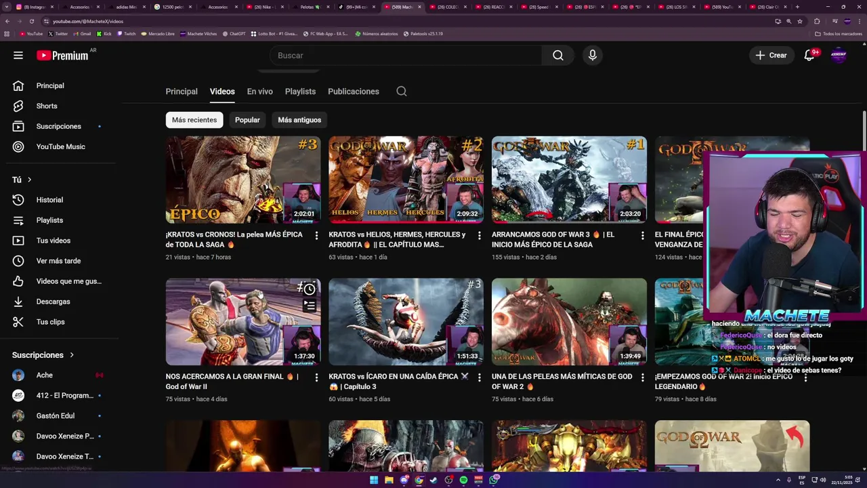Screen dimensions: 867x488
Task: Expand the Tú section
Action: click(x=22, y=180)
